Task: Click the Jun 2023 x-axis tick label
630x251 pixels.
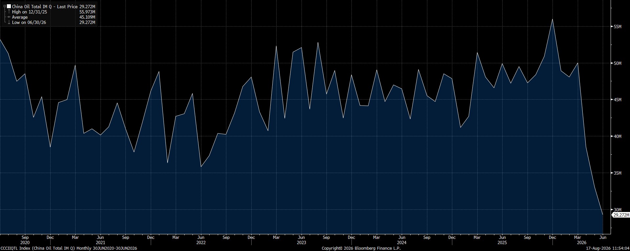Action: pyautogui.click(x=301, y=237)
